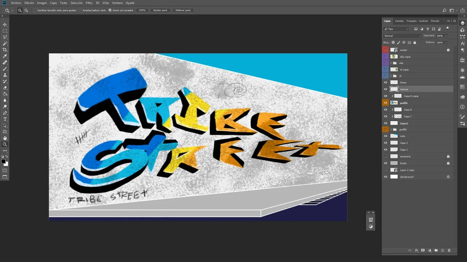This screenshot has height=262, width=467.
Task: Filter layers by type layers icon
Action: click(x=428, y=29)
